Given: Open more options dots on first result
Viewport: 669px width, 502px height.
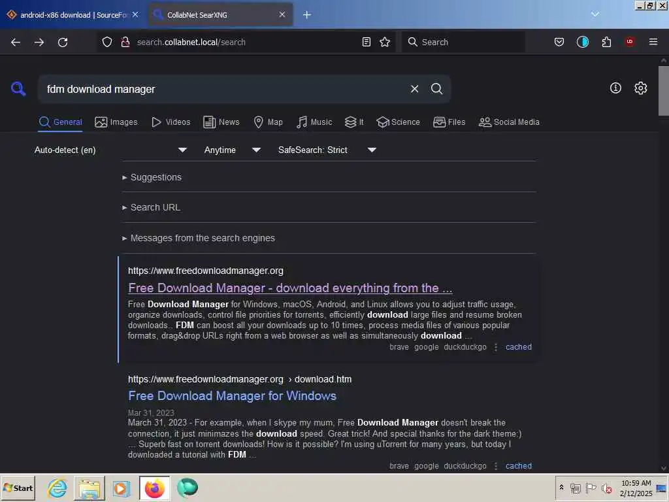Looking at the screenshot, I should 496,348.
